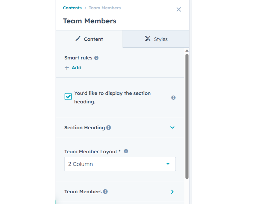Expand the Section Heading chevron
This screenshot has height=204, width=272.
(172, 128)
